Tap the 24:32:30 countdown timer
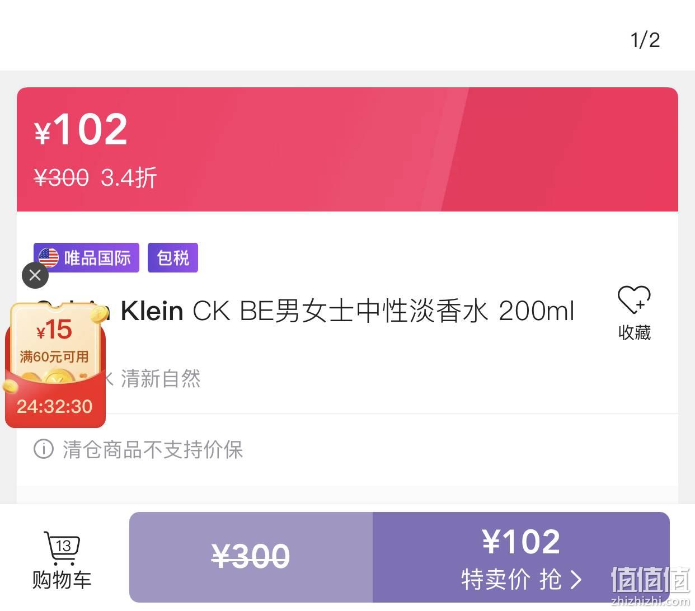 coord(55,406)
